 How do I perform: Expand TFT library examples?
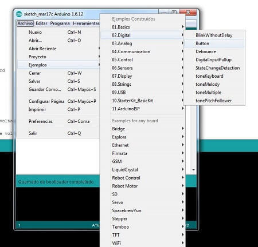pos(143,235)
